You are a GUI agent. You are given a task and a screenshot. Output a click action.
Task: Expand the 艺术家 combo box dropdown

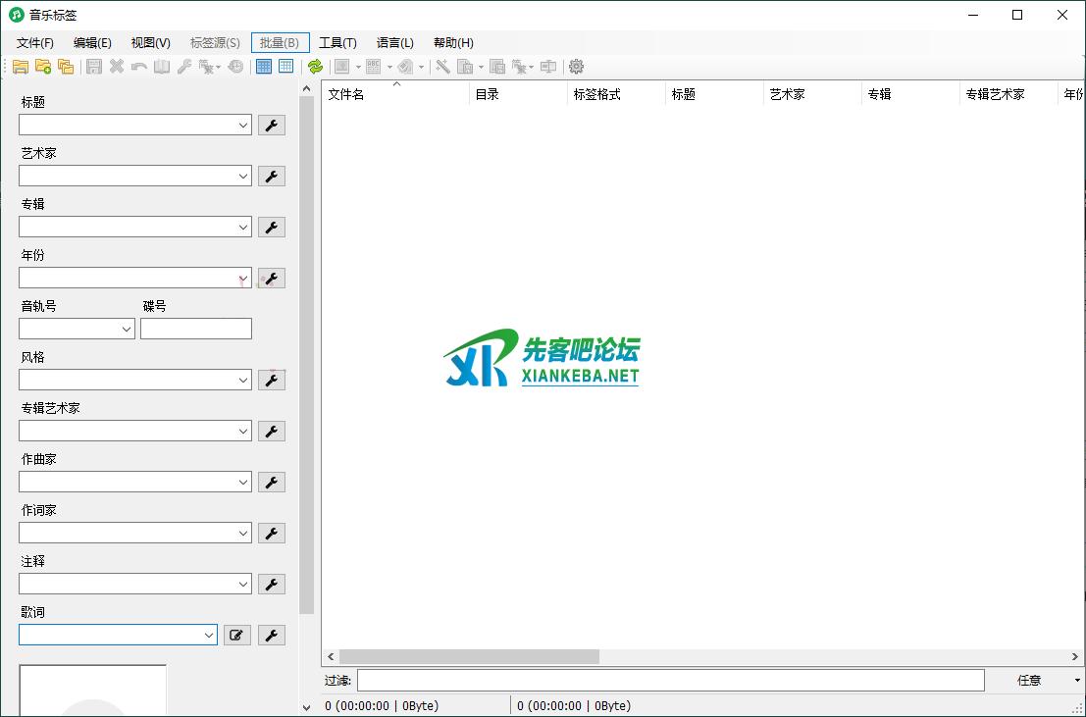243,177
